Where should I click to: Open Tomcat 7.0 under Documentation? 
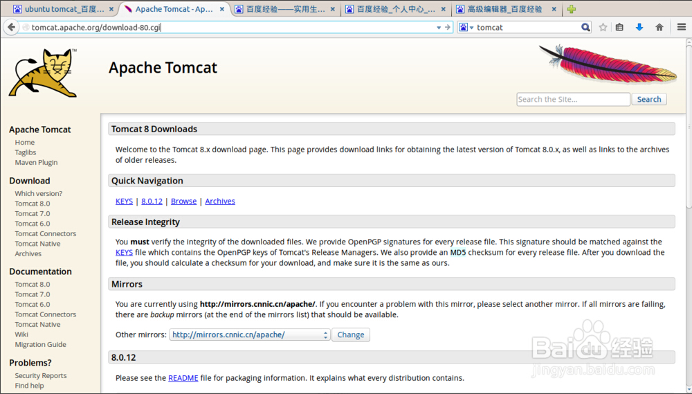pos(33,294)
